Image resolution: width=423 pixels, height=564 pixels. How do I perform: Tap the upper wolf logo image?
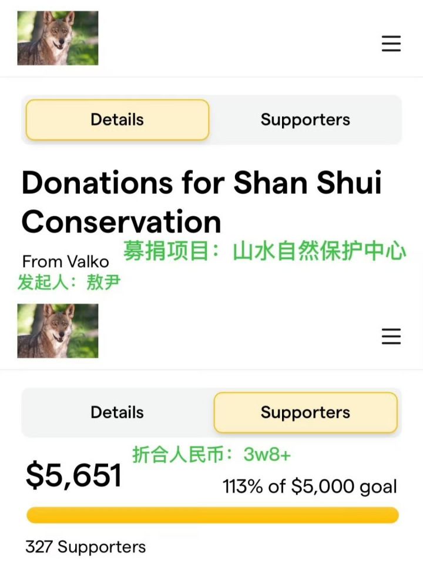[58, 38]
